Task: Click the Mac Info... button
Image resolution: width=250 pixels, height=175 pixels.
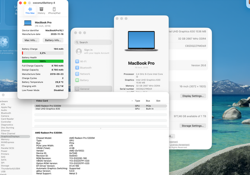Action: tap(31, 40)
